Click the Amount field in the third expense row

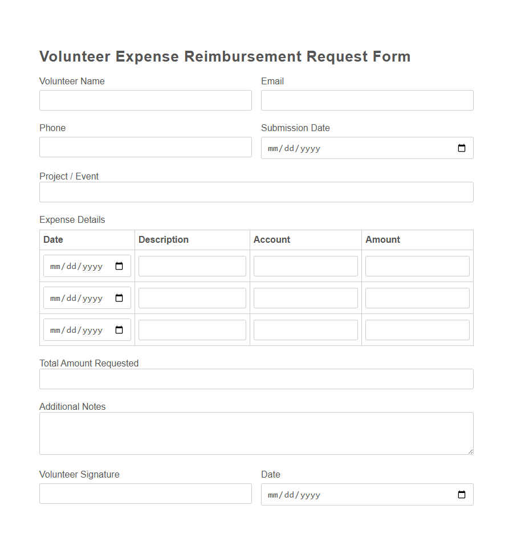[417, 329]
